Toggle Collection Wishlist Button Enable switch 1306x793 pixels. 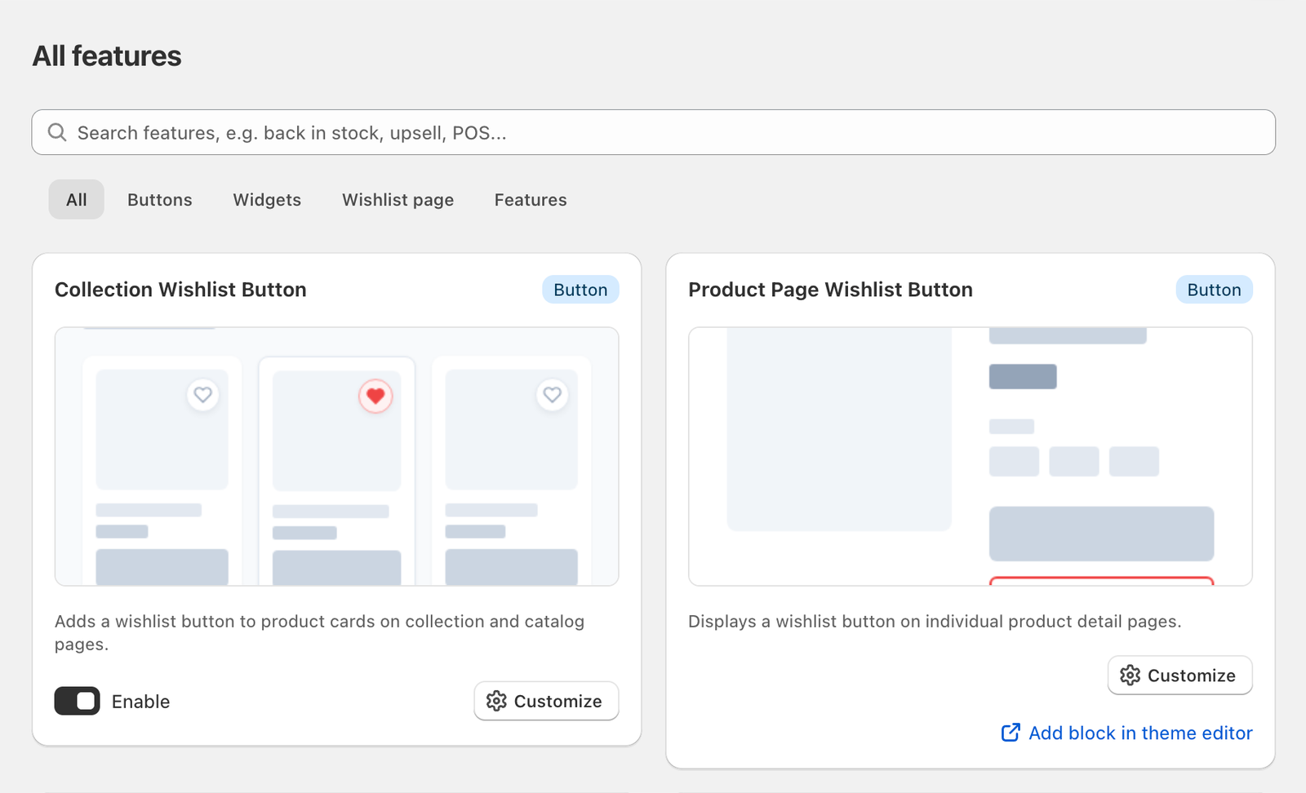pos(78,701)
